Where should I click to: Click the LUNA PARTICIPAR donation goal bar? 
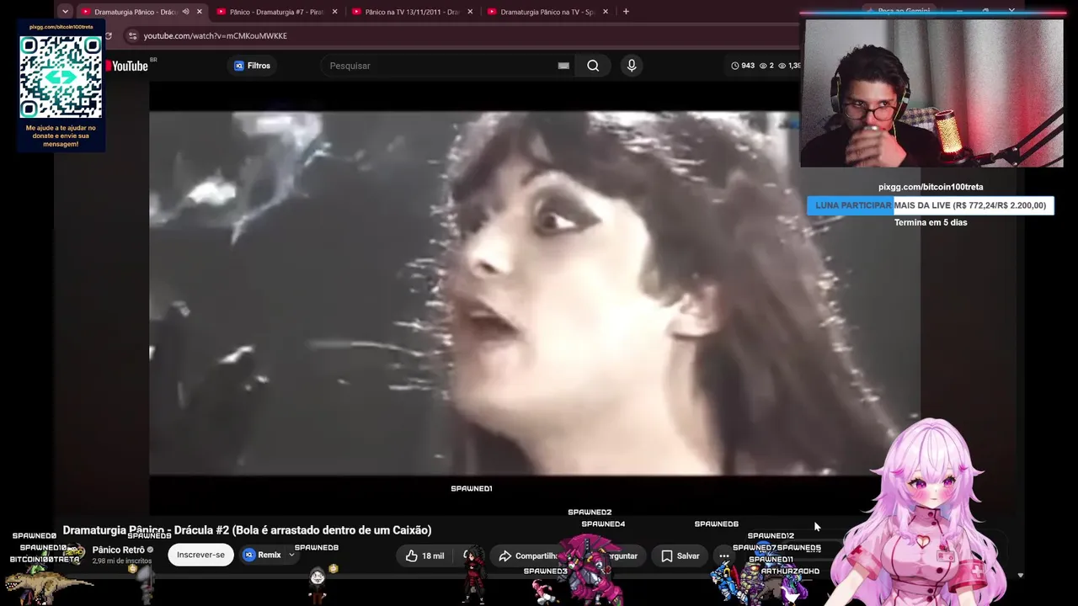[x=931, y=205]
